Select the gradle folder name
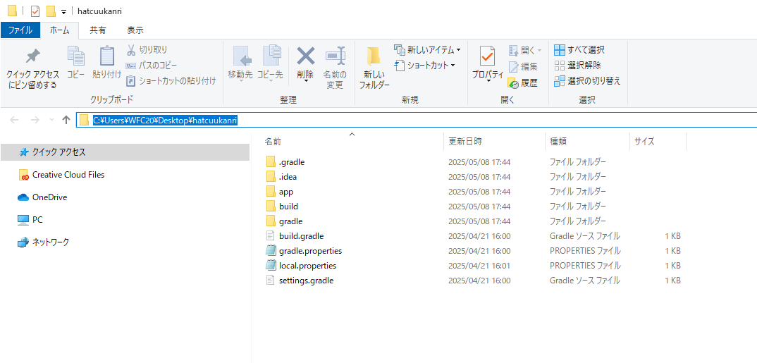The image size is (757, 363). tap(290, 221)
